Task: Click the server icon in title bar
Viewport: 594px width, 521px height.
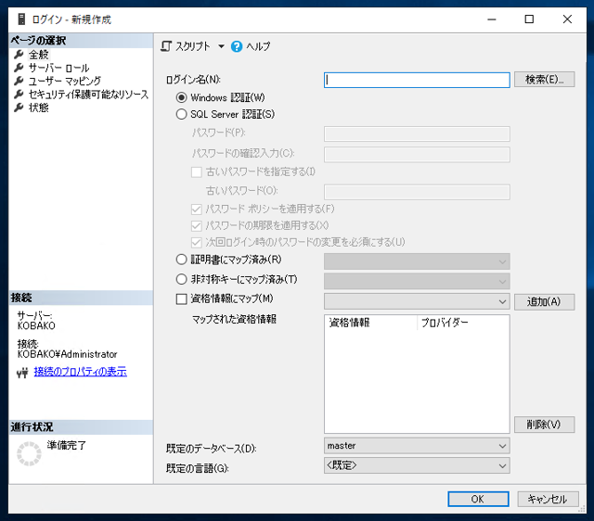Action: (21, 19)
